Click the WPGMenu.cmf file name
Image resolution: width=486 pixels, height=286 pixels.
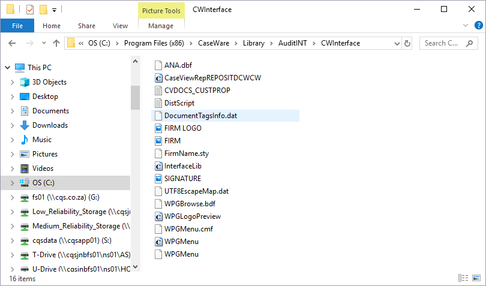tap(188, 229)
